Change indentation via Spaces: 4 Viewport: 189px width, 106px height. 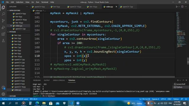155,99
